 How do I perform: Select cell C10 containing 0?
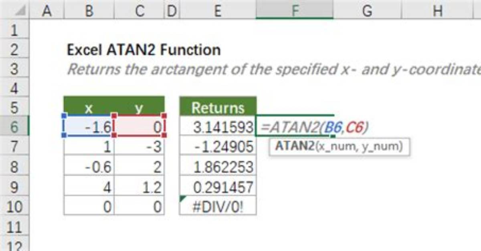click(x=139, y=206)
